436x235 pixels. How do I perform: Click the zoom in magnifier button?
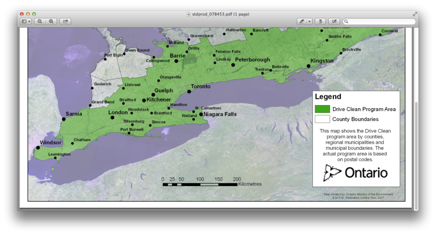tap(51, 21)
